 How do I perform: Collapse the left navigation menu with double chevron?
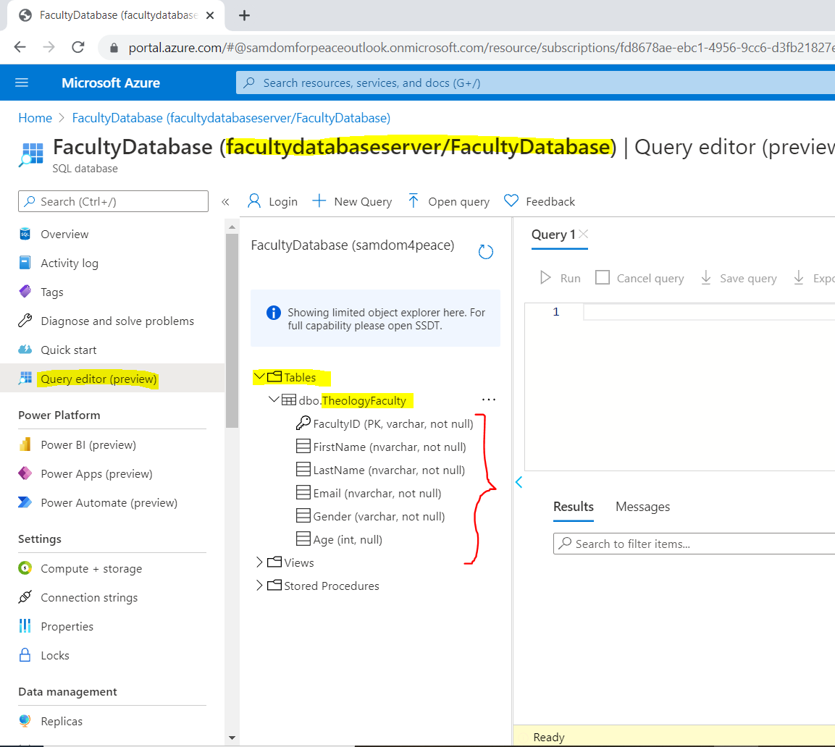(x=225, y=202)
